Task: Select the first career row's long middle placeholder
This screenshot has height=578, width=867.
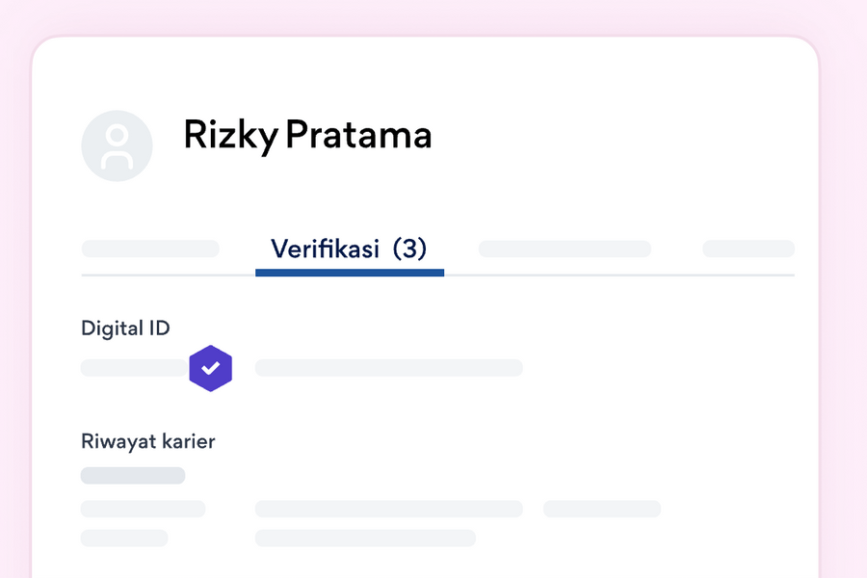Action: [x=388, y=509]
